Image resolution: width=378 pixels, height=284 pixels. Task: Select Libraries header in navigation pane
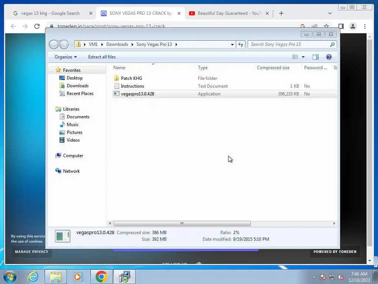(x=71, y=109)
